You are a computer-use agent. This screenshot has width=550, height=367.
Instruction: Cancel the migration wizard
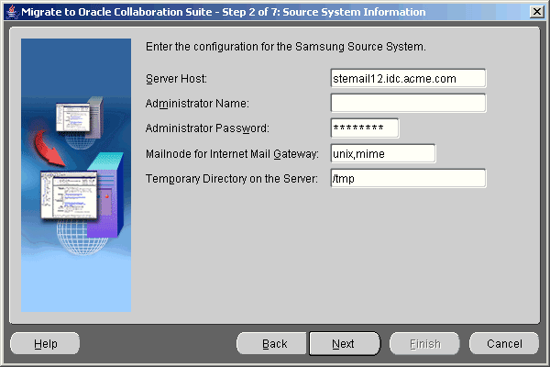[x=504, y=343]
